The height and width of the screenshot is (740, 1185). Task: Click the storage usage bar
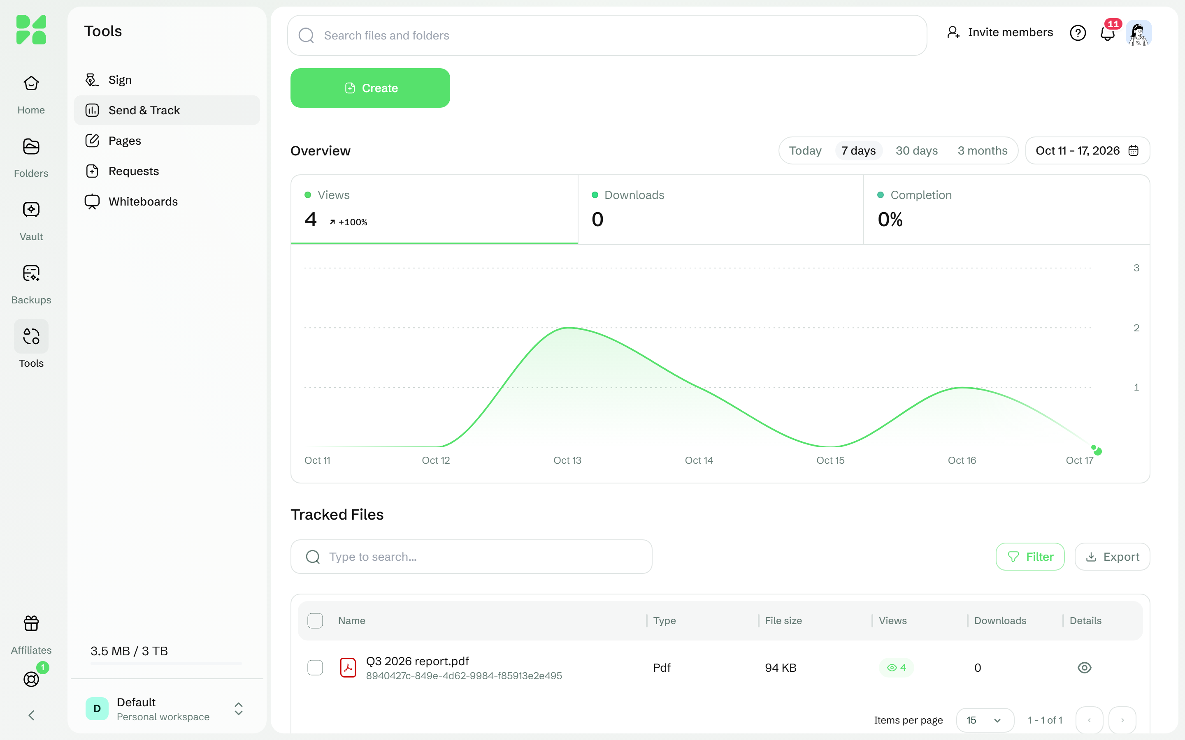tap(166, 663)
